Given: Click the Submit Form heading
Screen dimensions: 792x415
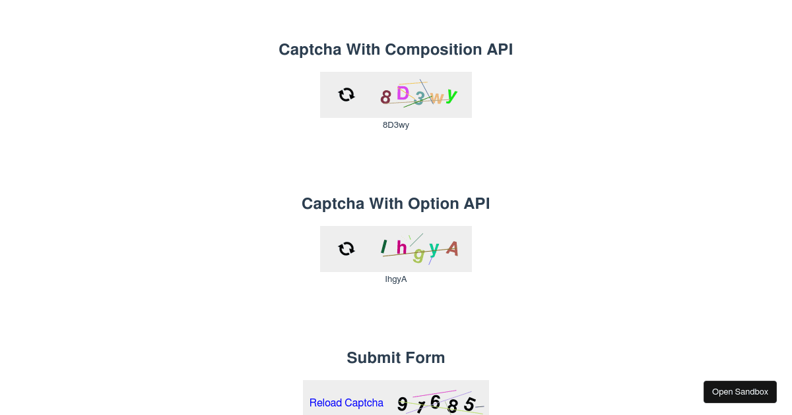Looking at the screenshot, I should pos(395,358).
